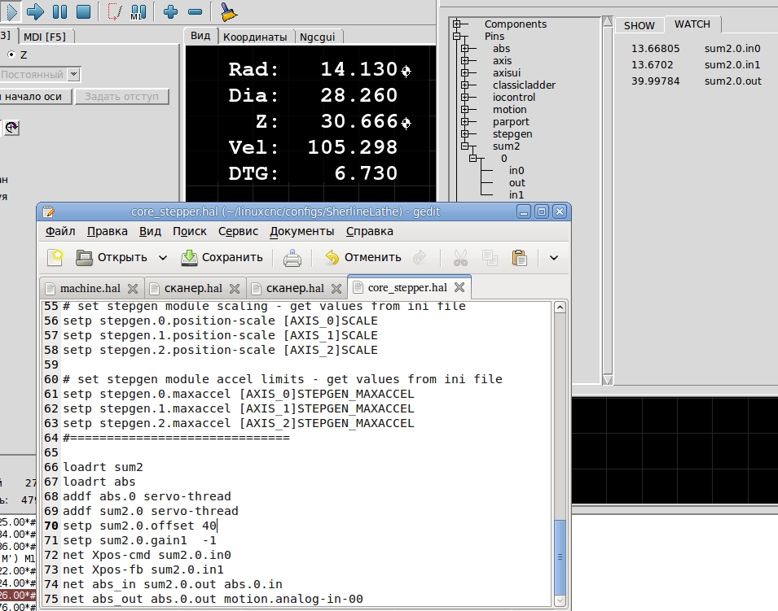Toggle skip lines with block delete icon
The image size is (778, 611).
pyautogui.click(x=113, y=11)
